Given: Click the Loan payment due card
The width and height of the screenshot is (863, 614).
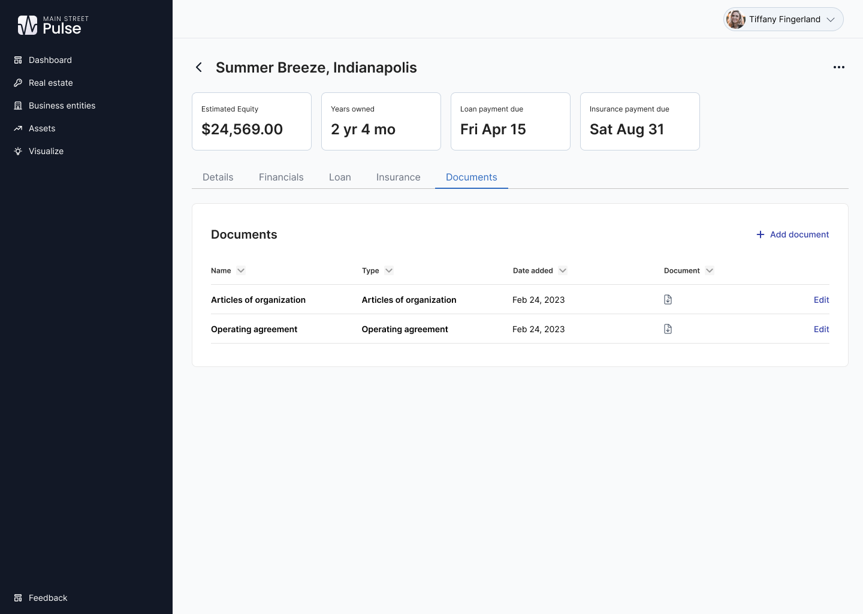Looking at the screenshot, I should pos(511,121).
